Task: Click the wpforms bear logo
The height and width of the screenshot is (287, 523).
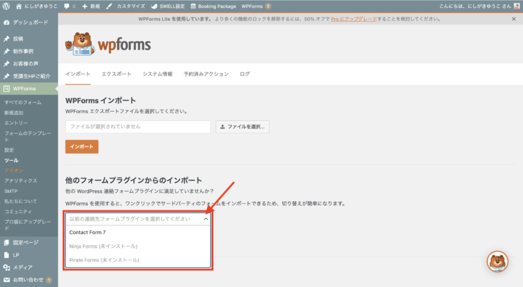Action: [x=108, y=44]
